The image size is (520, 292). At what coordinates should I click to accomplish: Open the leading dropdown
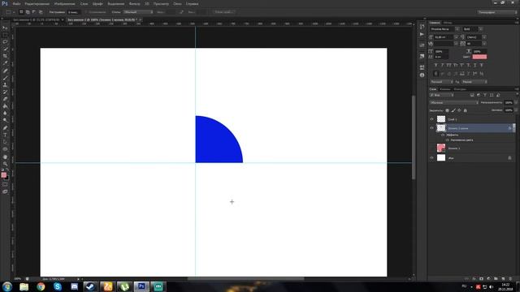[484, 37]
